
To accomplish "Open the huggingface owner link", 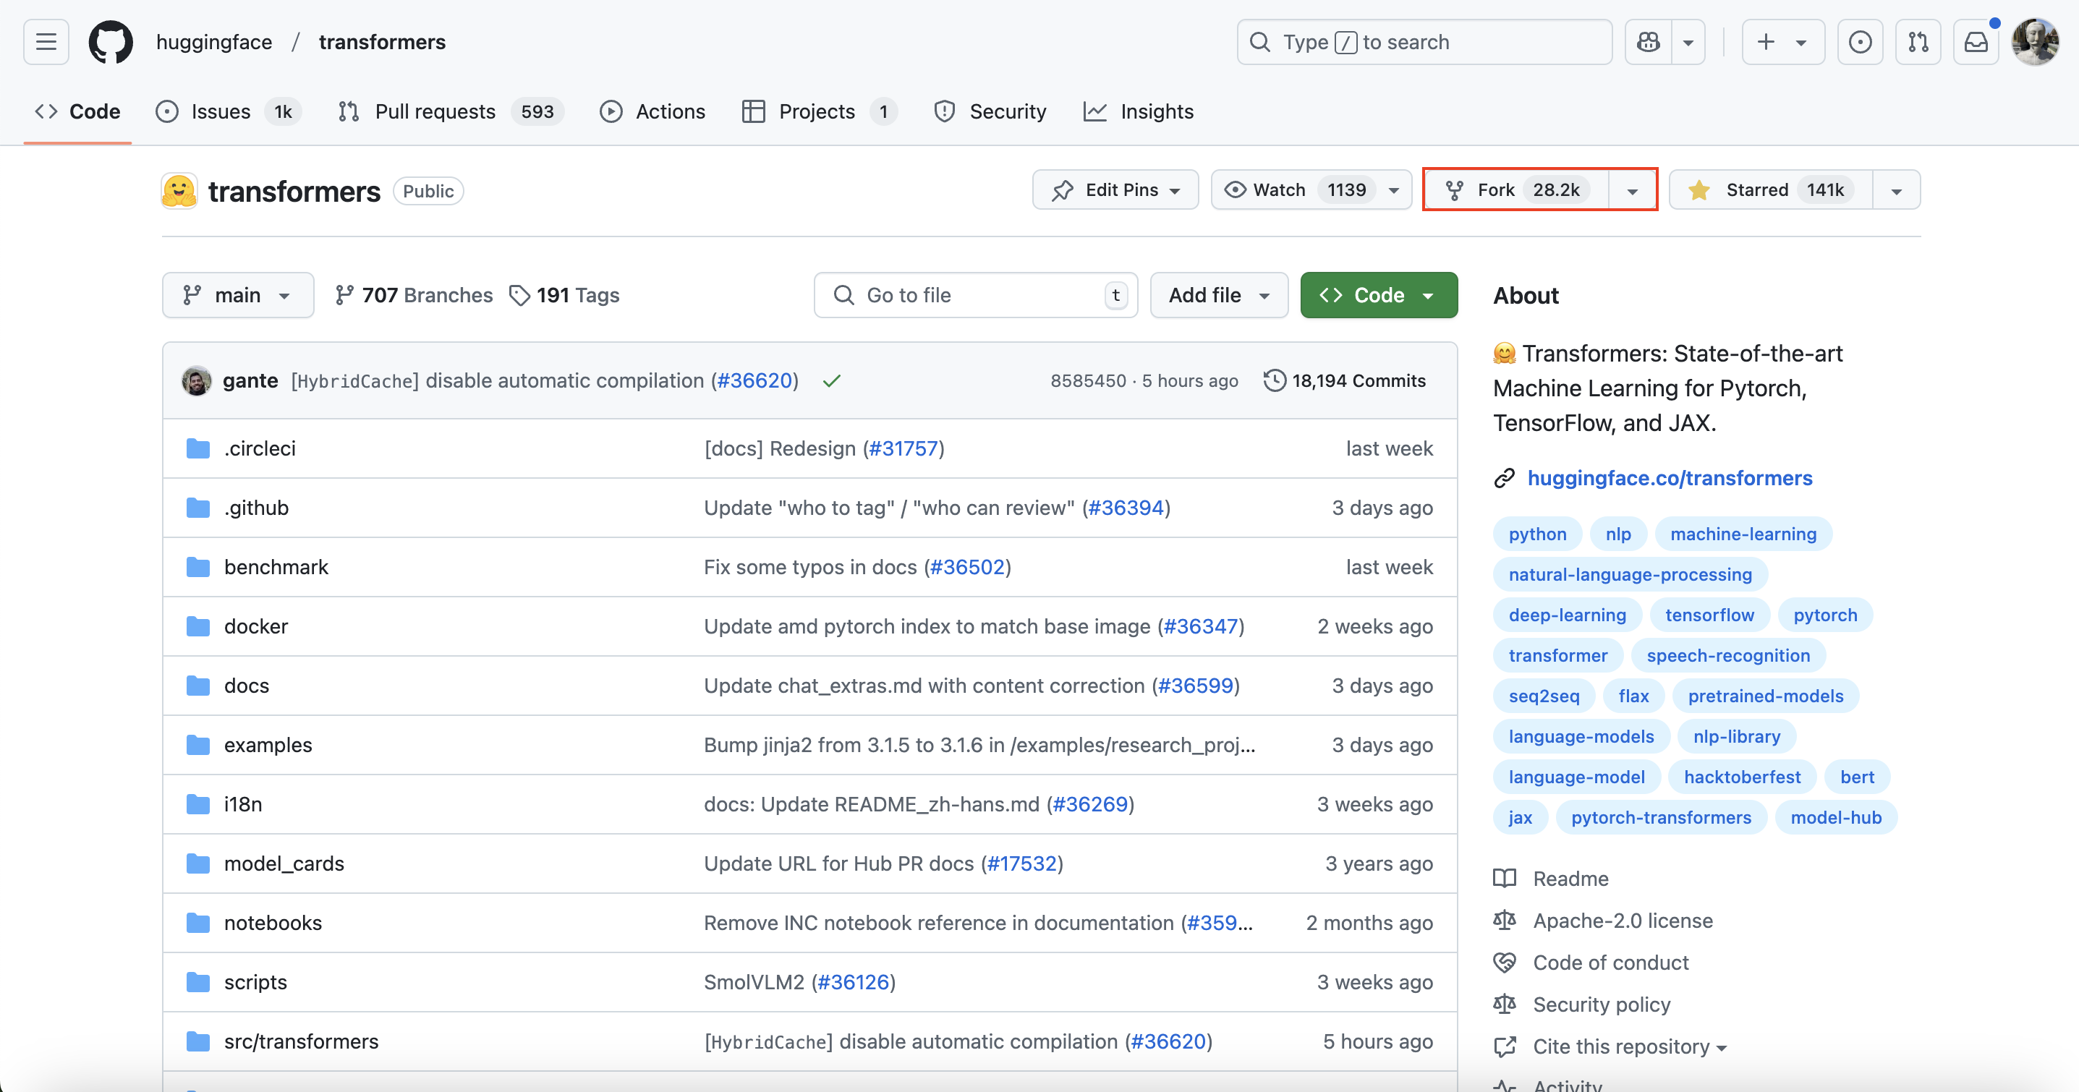I will (x=214, y=42).
